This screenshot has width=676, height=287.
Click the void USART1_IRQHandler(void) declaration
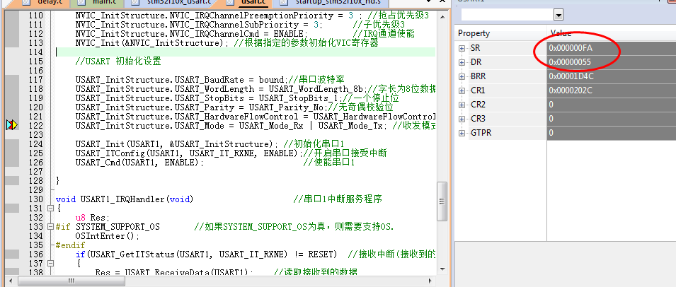pyautogui.click(x=125, y=199)
